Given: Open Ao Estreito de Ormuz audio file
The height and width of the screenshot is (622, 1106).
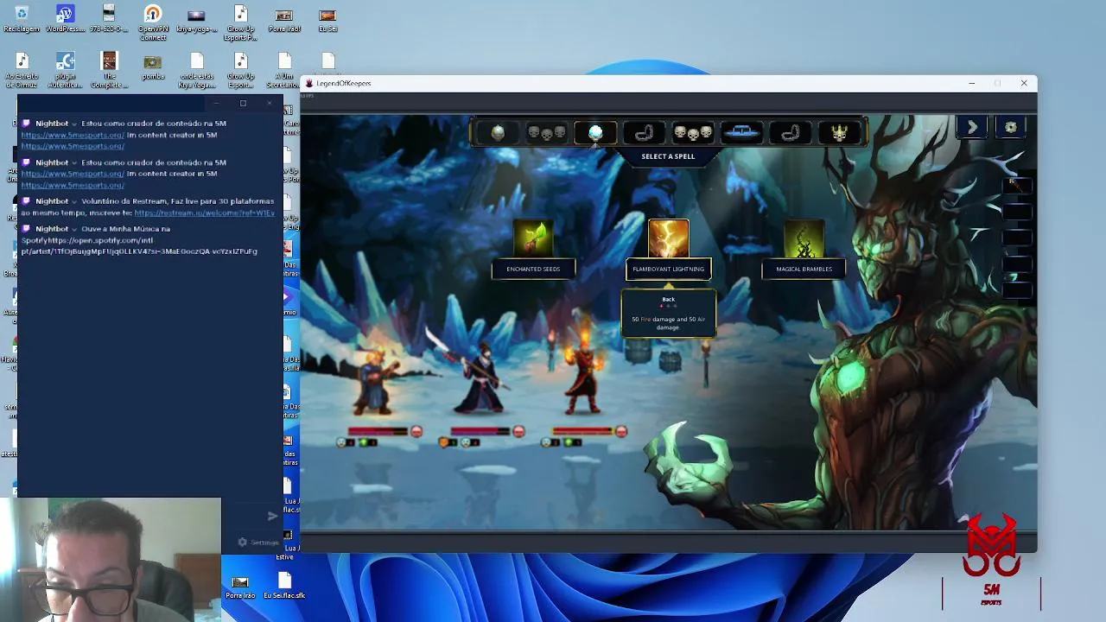Looking at the screenshot, I should coord(22,70).
